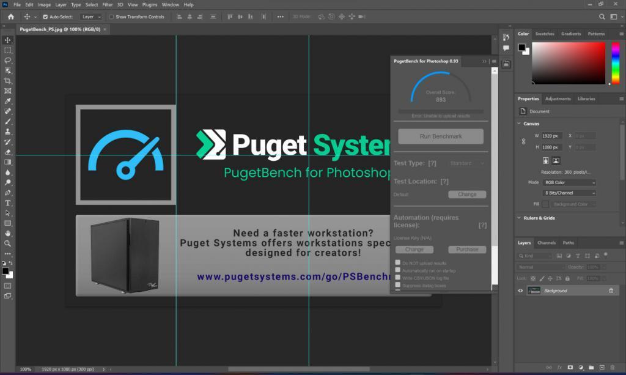Select the History Brush tool
The width and height of the screenshot is (626, 375).
click(x=7, y=142)
